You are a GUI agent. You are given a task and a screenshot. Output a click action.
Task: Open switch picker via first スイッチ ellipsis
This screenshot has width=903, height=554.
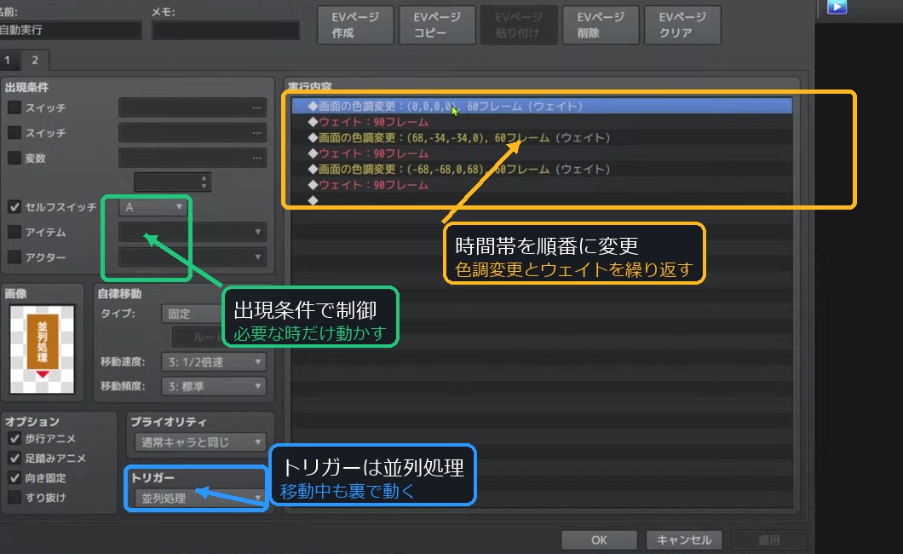pyautogui.click(x=257, y=107)
